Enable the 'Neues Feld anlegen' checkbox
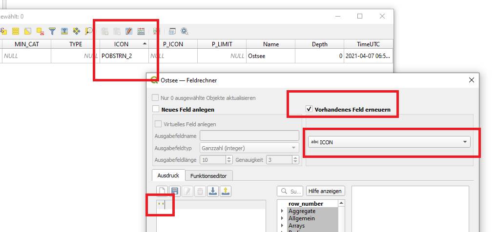497x232 pixels. [156, 109]
